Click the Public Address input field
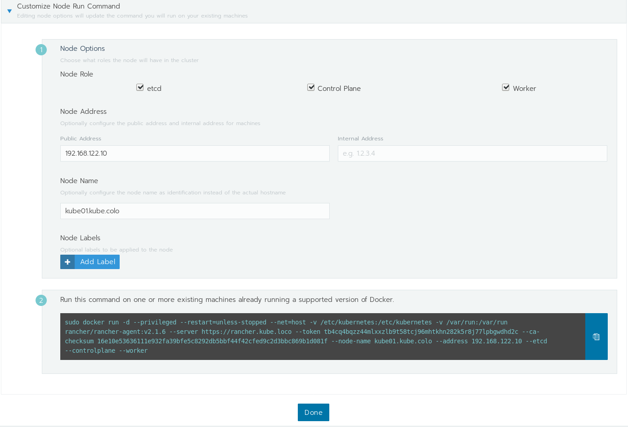 195,153
